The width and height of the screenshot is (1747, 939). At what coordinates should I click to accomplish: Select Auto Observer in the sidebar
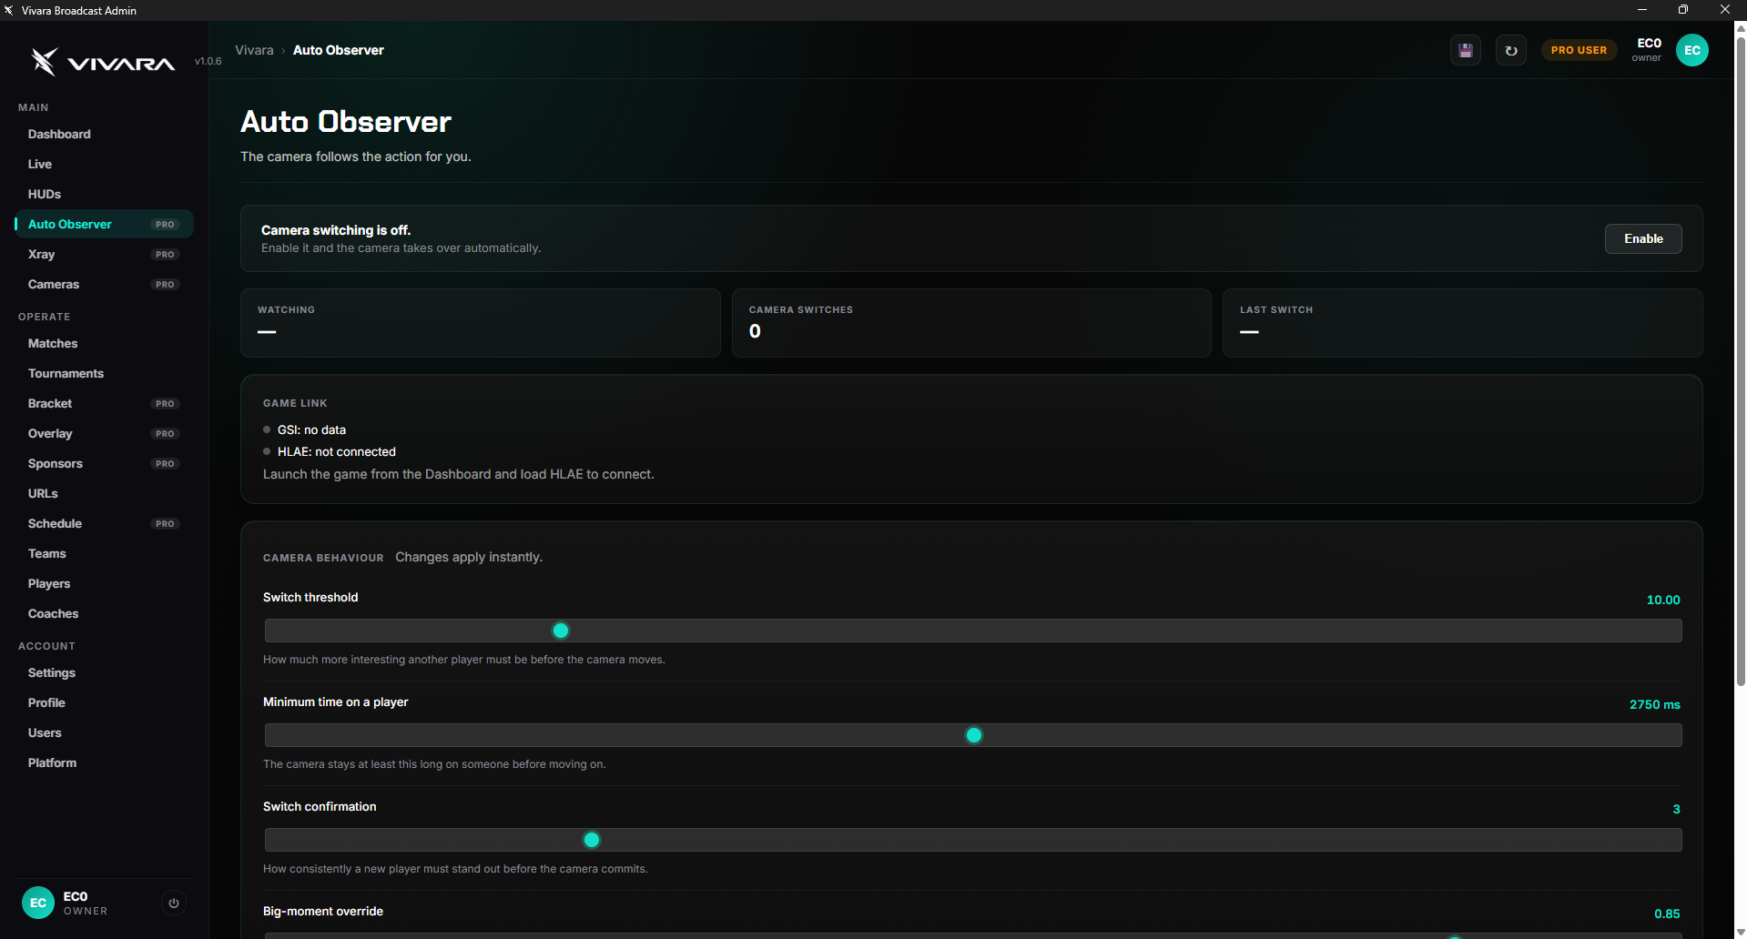(x=105, y=224)
